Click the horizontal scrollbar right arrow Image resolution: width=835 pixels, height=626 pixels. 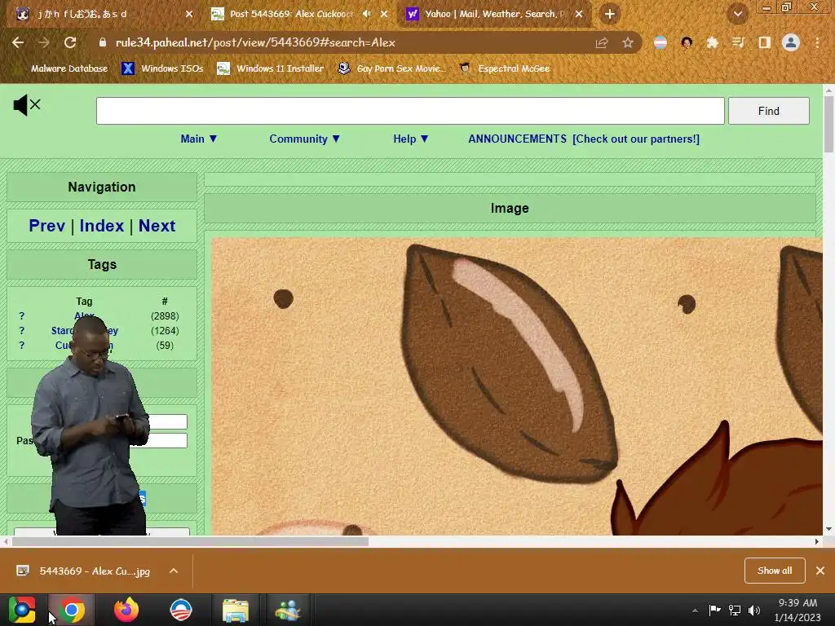[816, 542]
